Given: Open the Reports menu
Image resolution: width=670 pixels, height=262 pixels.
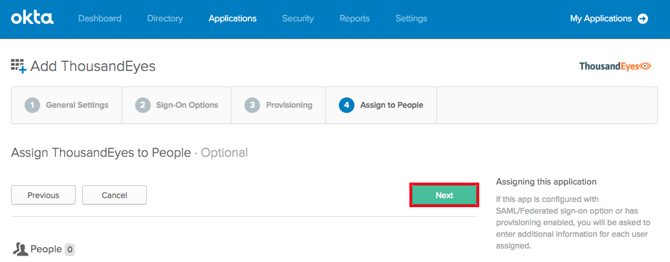Looking at the screenshot, I should [x=354, y=18].
